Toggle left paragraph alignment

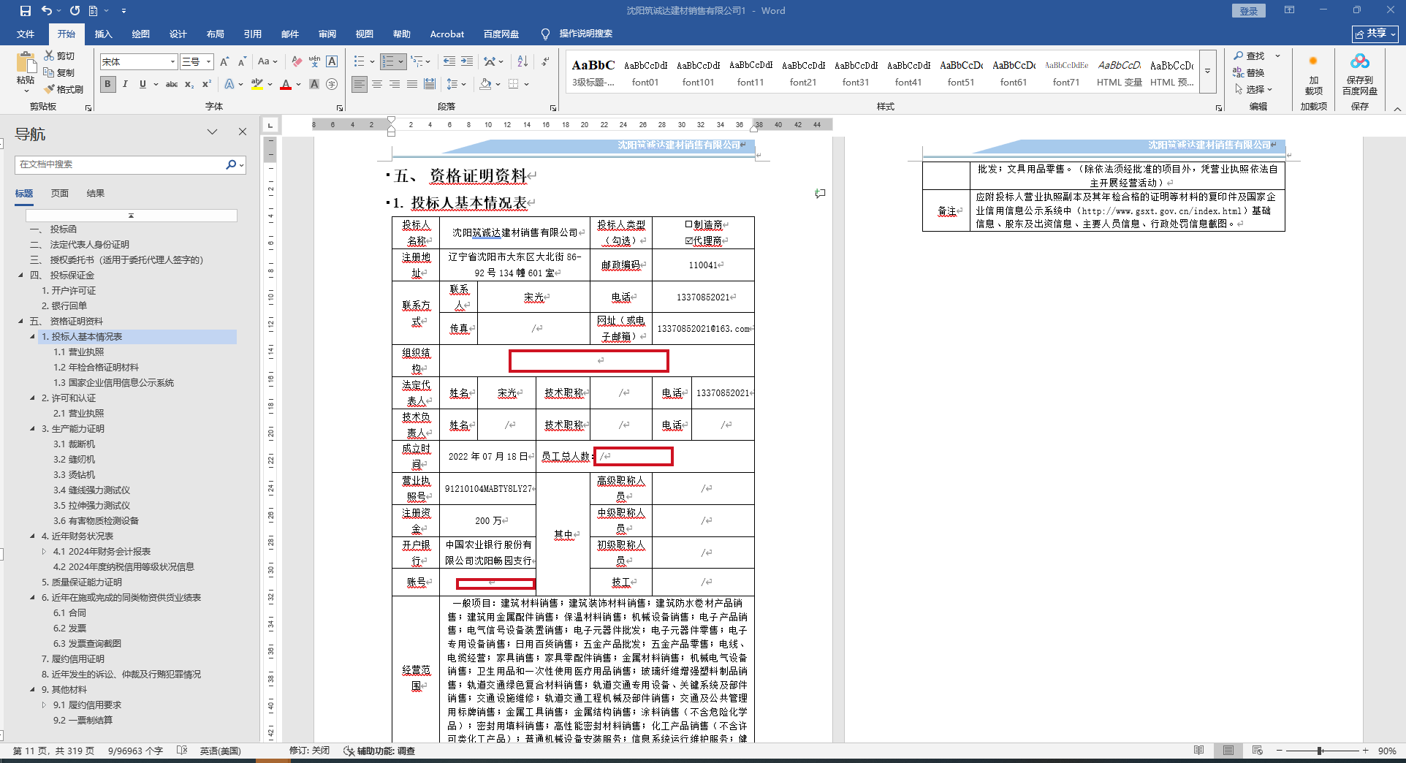[360, 84]
